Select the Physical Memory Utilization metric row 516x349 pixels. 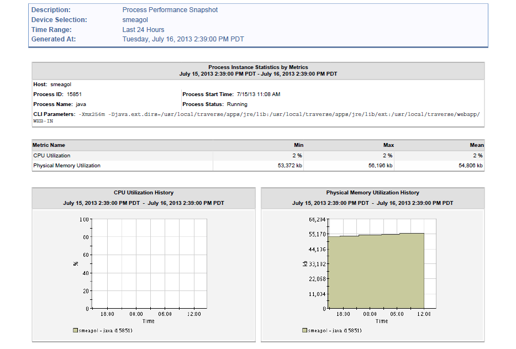[x=67, y=166]
